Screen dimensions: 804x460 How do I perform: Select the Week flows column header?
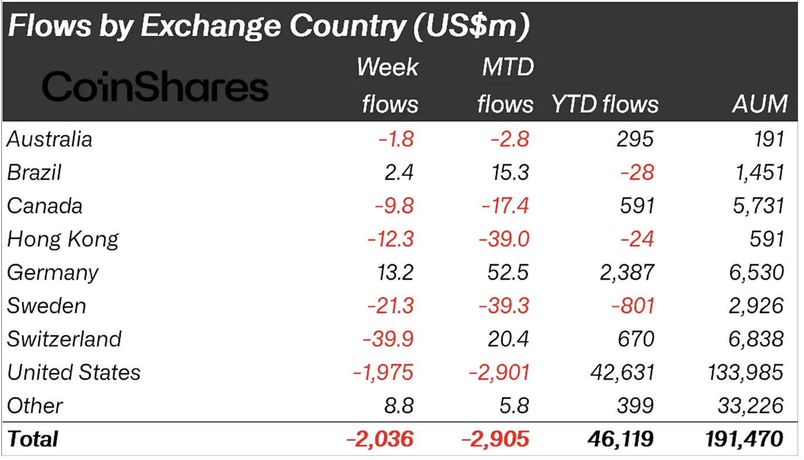pyautogui.click(x=388, y=85)
